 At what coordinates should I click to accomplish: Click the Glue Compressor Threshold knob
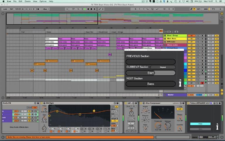pos(158,126)
